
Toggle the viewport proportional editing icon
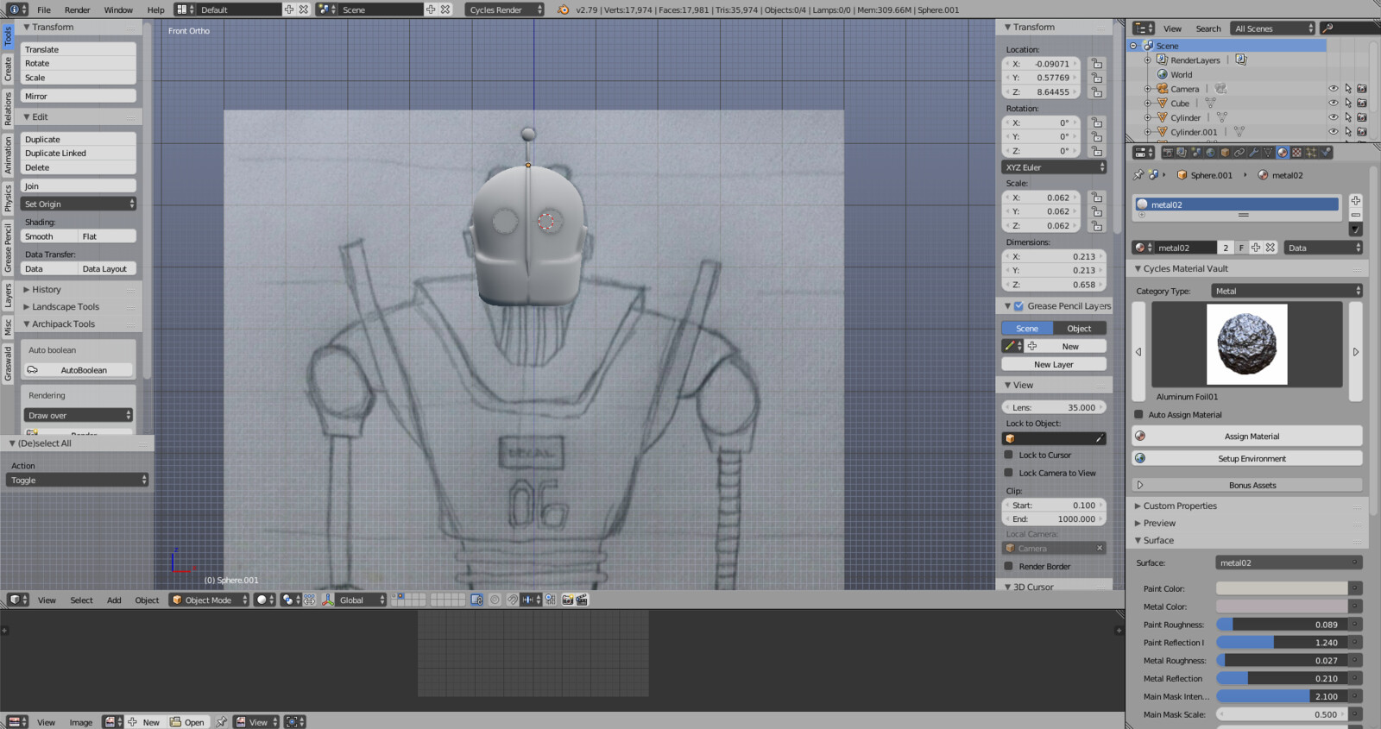coord(495,600)
